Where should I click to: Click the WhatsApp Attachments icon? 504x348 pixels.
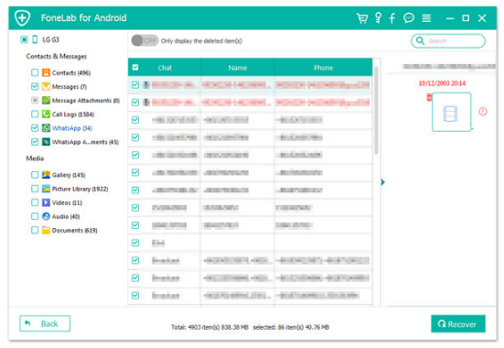[46, 142]
